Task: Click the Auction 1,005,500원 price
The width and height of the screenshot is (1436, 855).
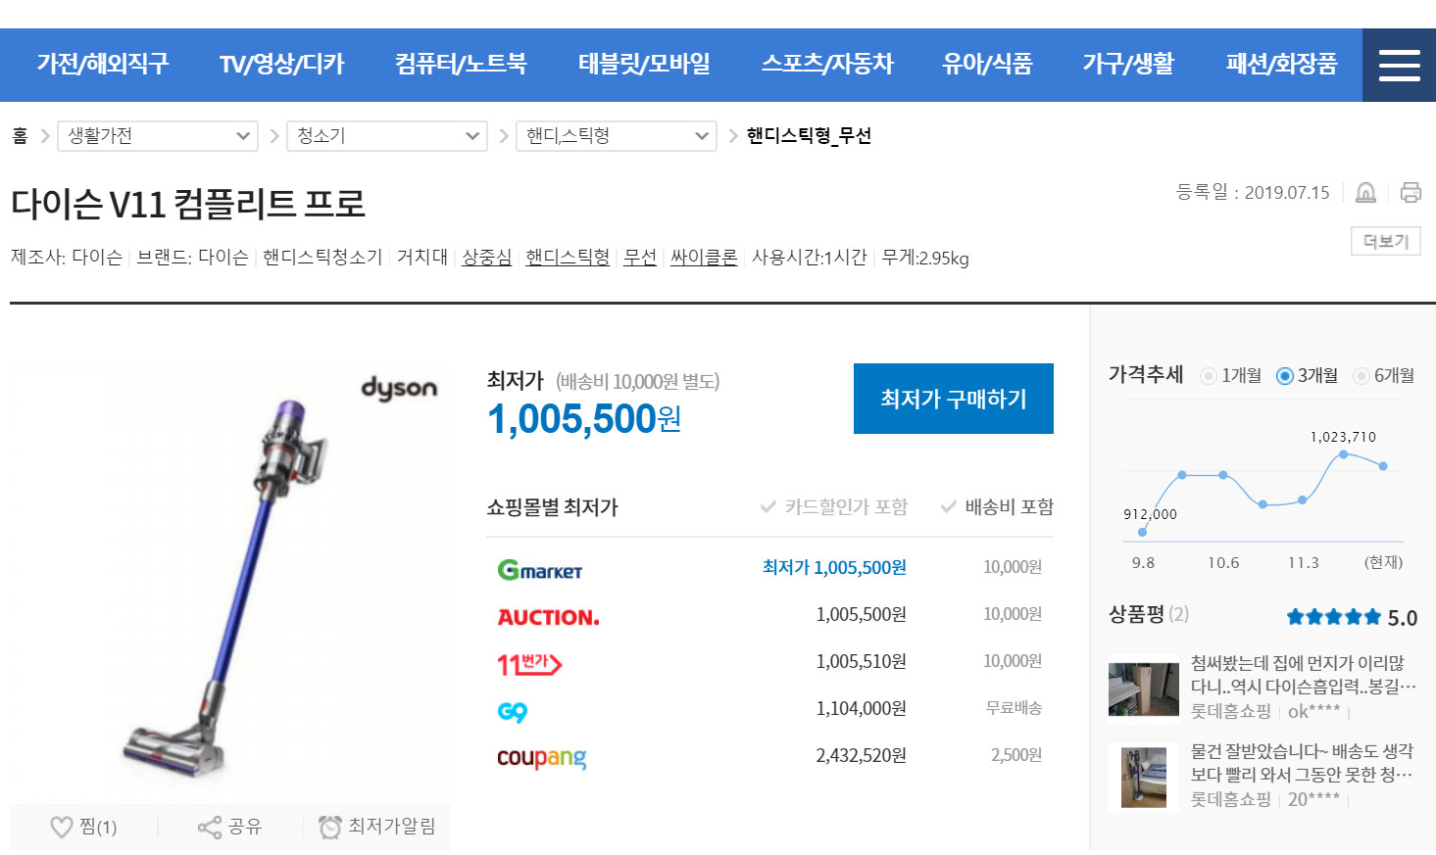Action: coord(861,614)
